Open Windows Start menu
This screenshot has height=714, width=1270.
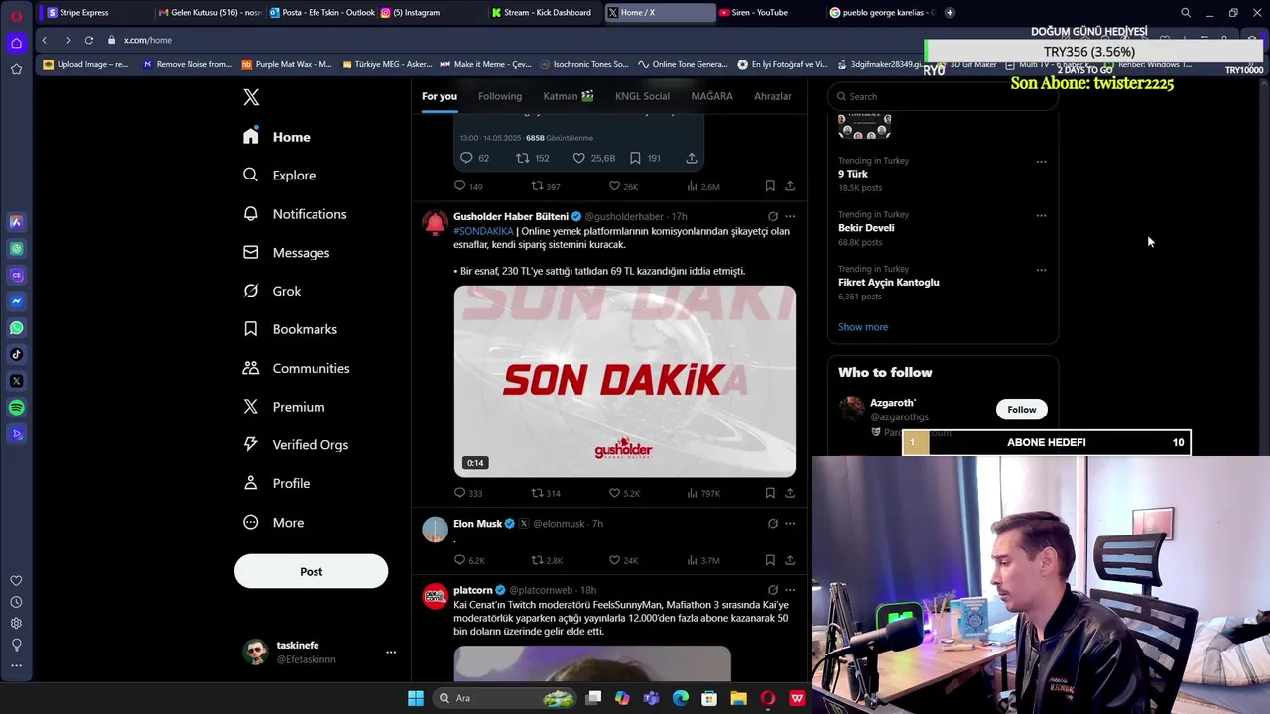[416, 698]
